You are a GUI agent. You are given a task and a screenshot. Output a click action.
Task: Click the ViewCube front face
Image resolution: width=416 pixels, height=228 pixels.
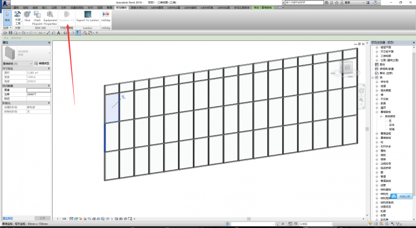tap(347, 68)
